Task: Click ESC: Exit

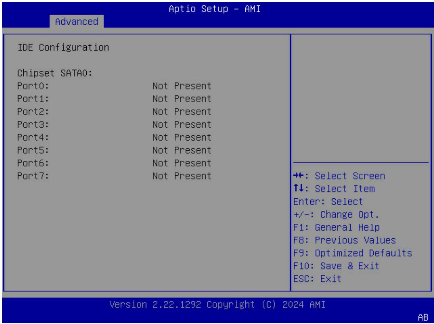Action: 317,279
